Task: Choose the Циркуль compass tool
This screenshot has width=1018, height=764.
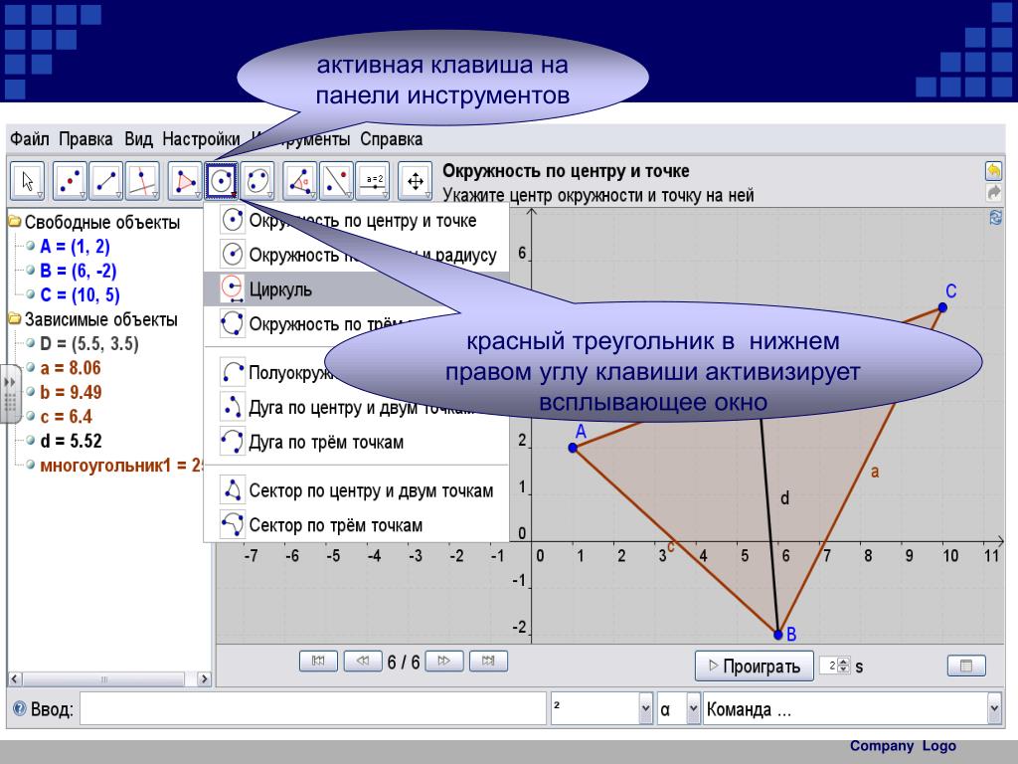Action: pyautogui.click(x=357, y=289)
